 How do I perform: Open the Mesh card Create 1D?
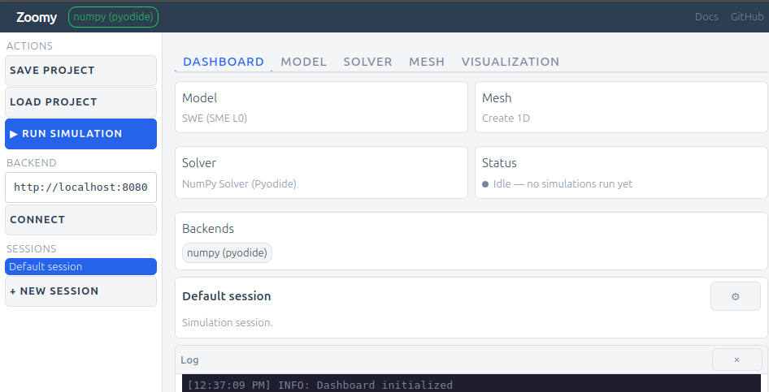coord(621,107)
